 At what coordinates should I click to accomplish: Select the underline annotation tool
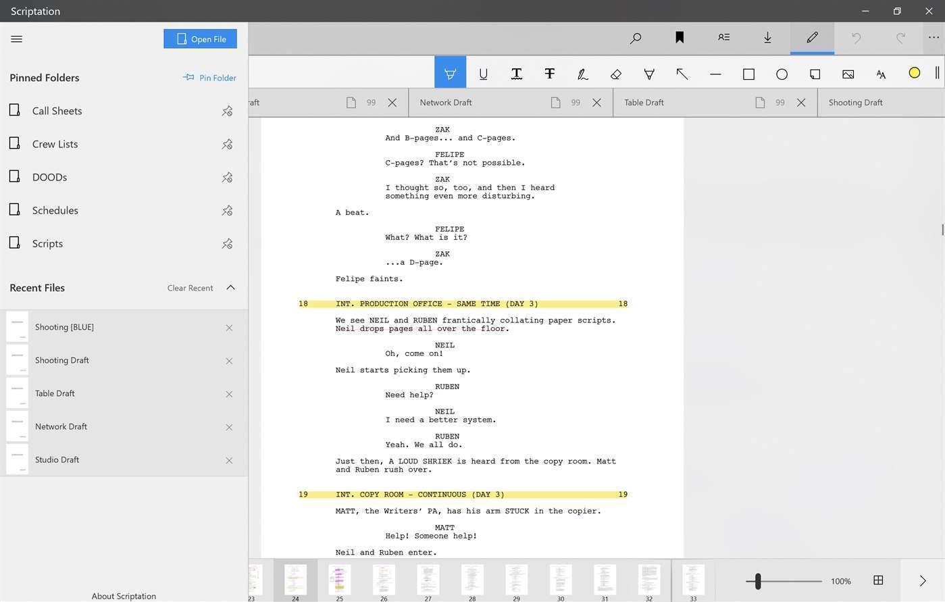tap(483, 74)
